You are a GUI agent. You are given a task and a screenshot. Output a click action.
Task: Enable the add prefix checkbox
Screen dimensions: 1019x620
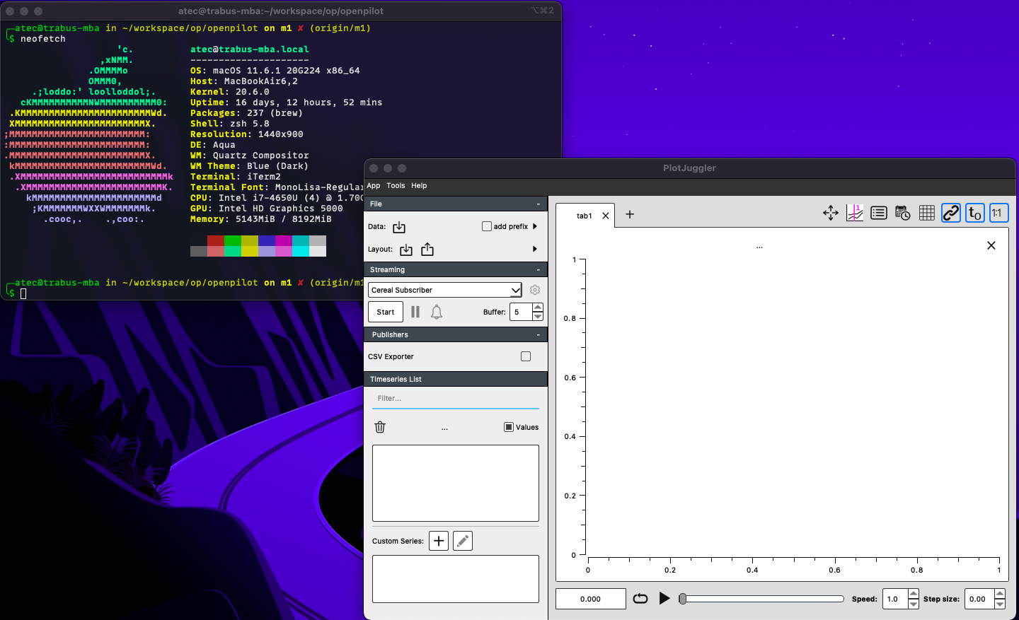(x=486, y=226)
